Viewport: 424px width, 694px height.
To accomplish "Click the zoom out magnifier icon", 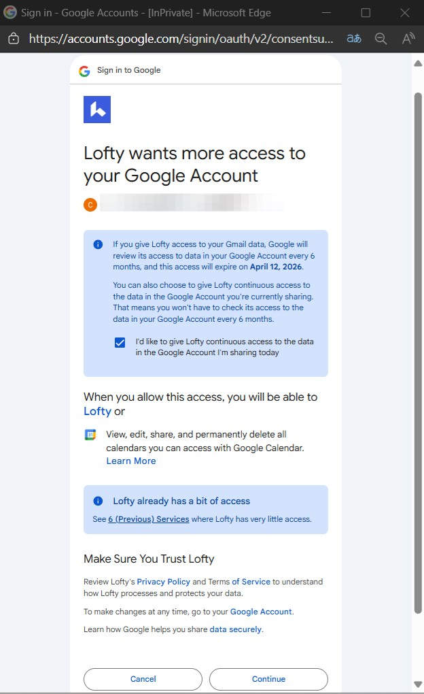I will pos(381,39).
